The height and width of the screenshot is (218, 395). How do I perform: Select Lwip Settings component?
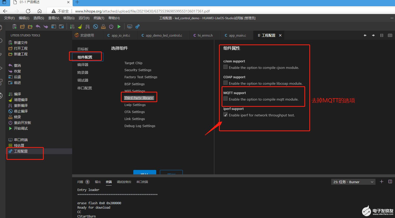click(x=135, y=105)
